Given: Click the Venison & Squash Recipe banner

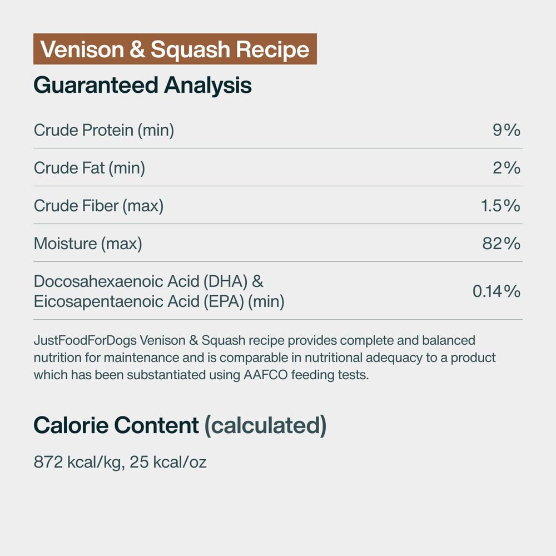Looking at the screenshot, I should (175, 49).
